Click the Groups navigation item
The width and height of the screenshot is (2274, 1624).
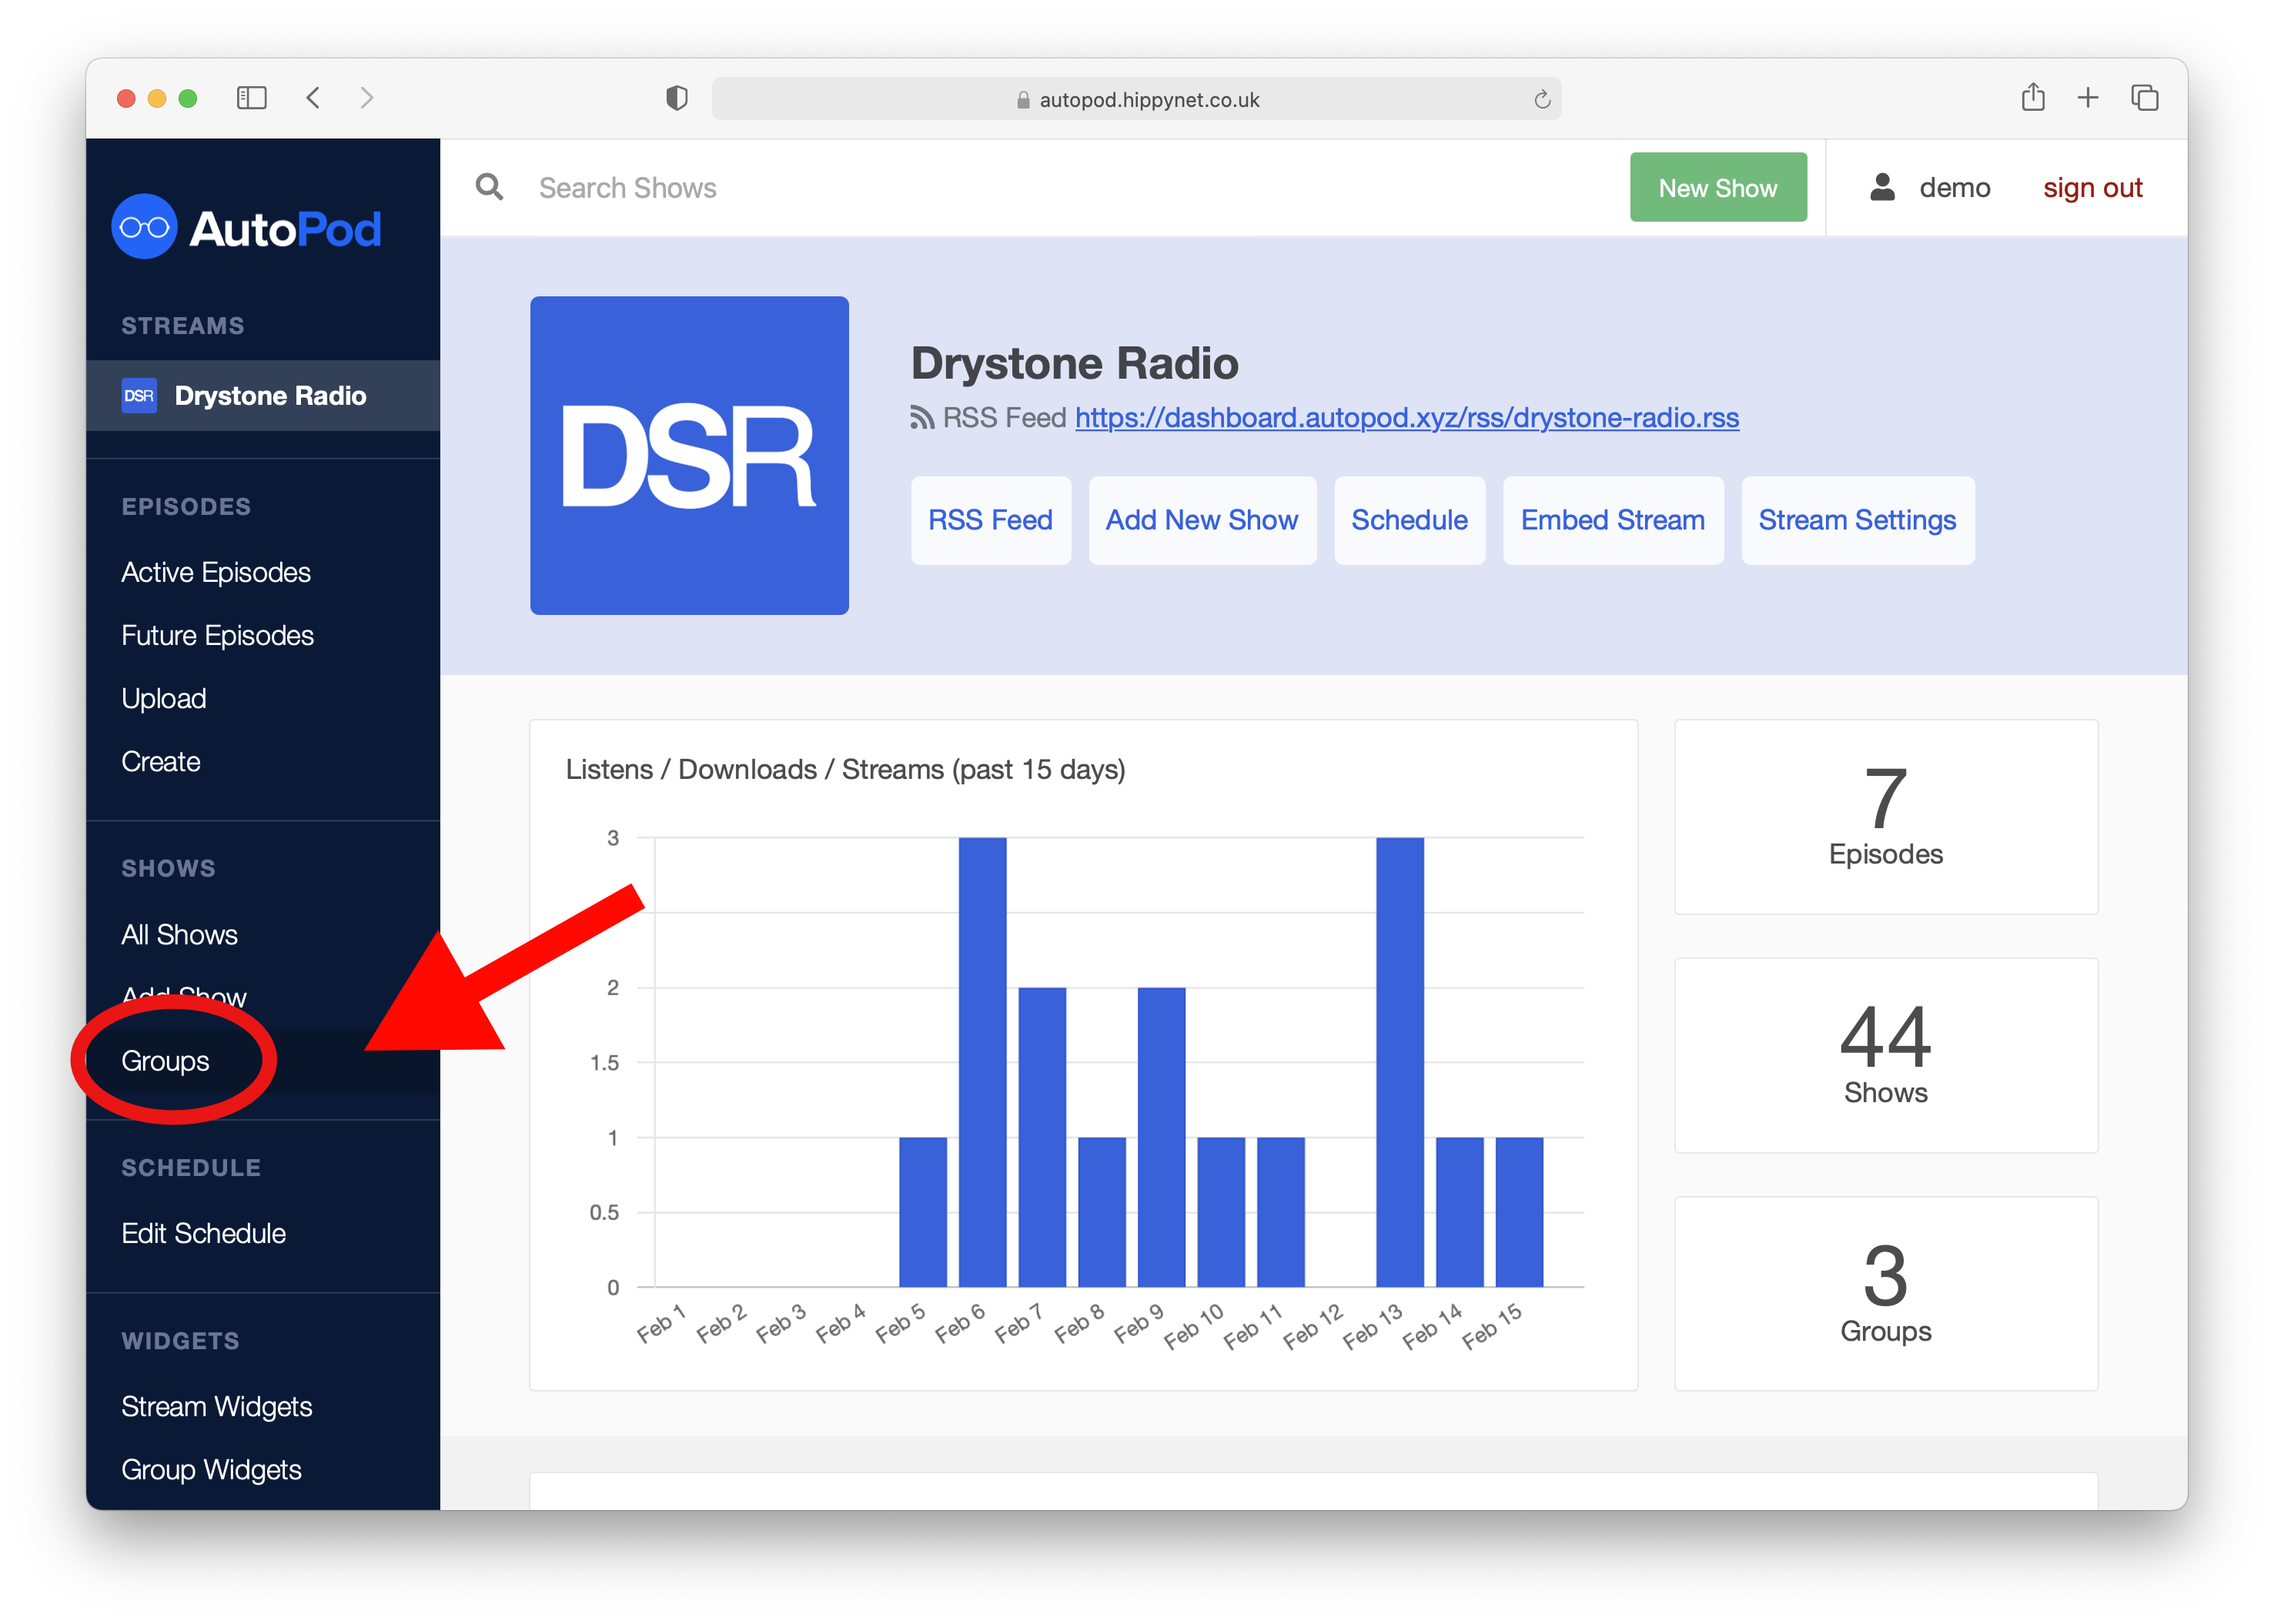[x=167, y=1060]
